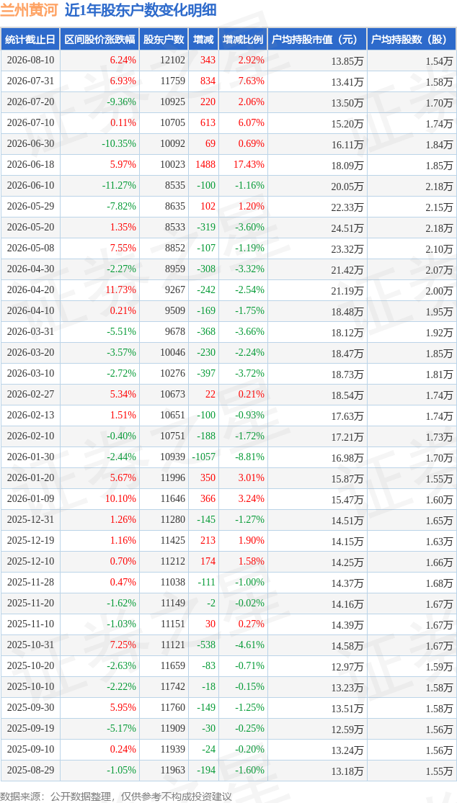
Task: Click the 统计截止日 column header
Action: coord(30,39)
